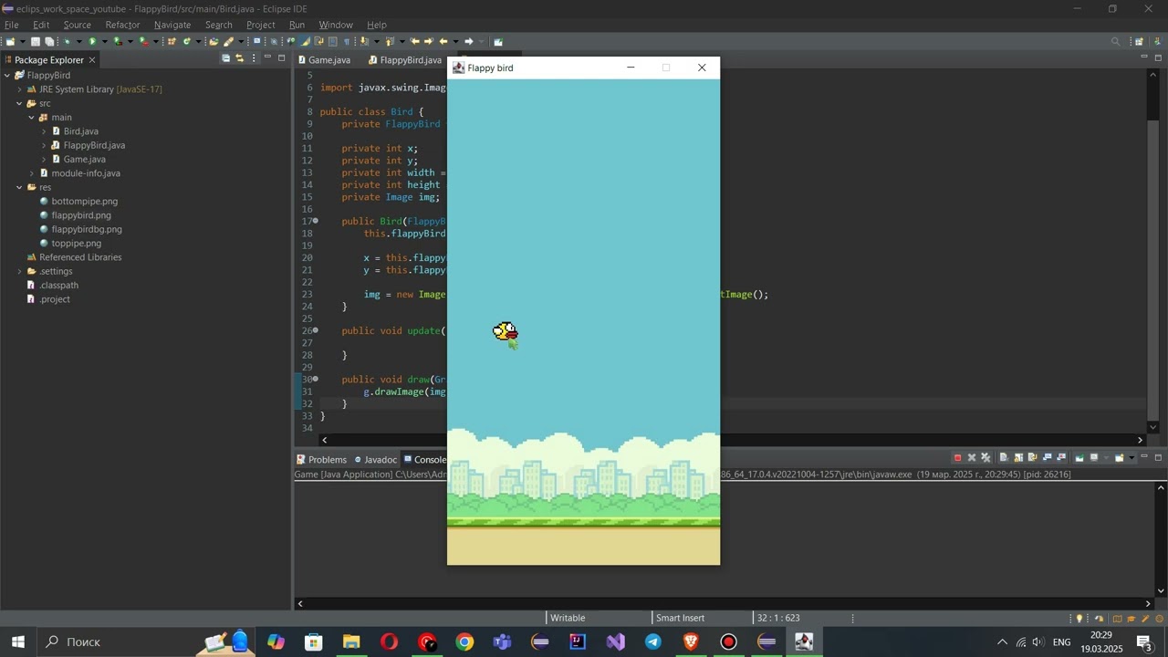Open the Source menu
This screenshot has height=657, width=1168.
click(77, 25)
